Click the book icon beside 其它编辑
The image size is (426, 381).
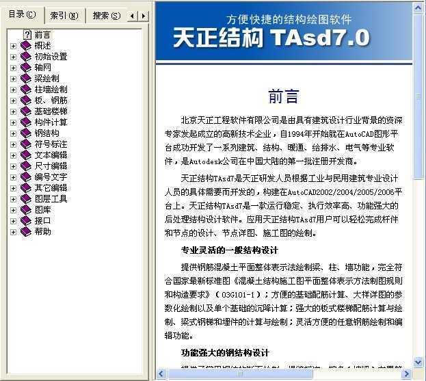(x=26, y=188)
